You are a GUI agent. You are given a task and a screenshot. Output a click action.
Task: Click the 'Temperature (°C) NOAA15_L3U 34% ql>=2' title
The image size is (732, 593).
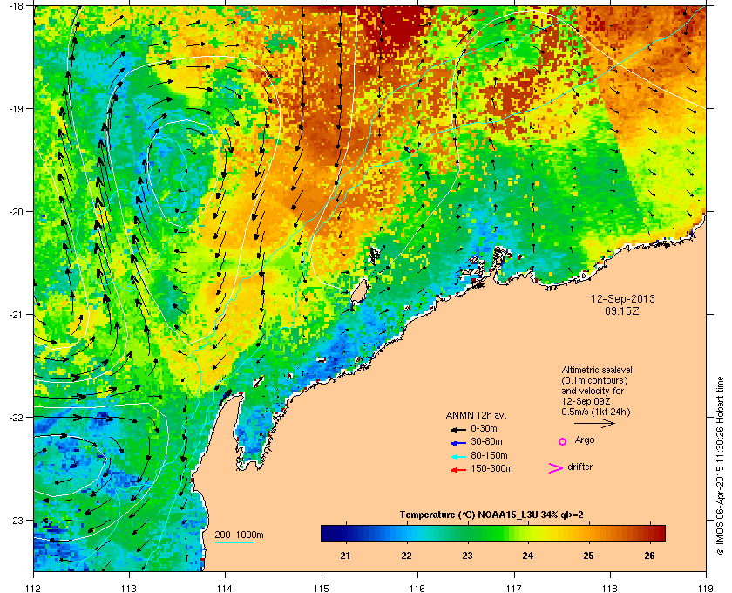[491, 515]
